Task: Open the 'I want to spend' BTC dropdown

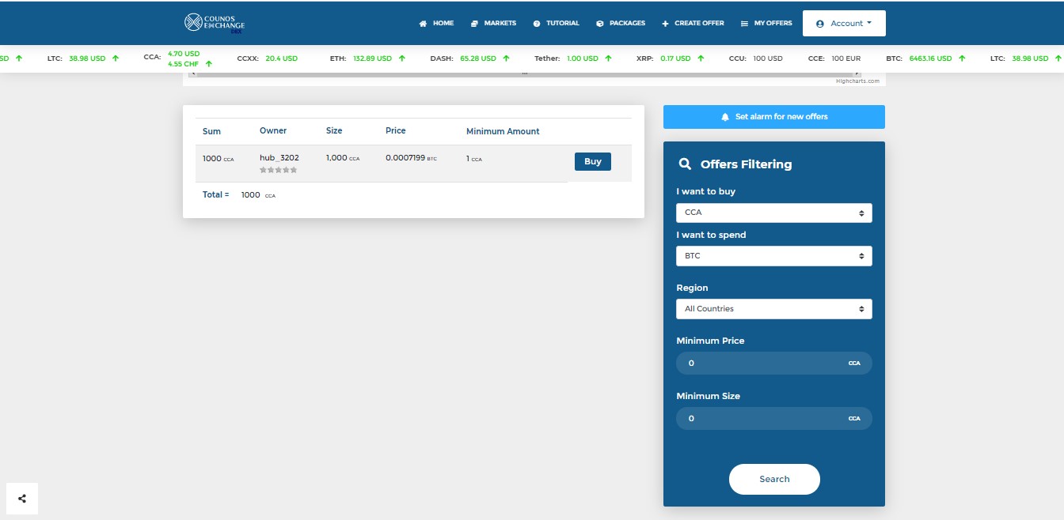Action: coord(774,256)
